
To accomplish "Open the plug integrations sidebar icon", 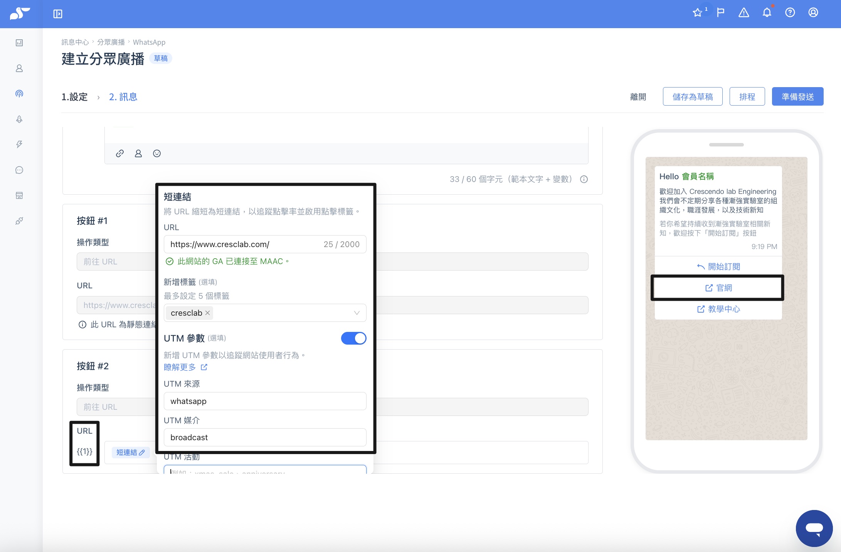I will pos(19,221).
